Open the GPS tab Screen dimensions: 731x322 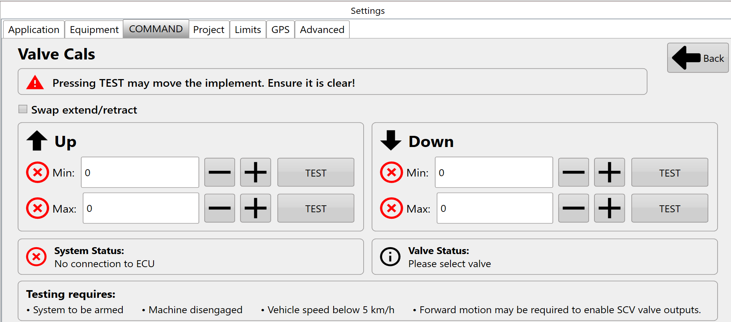tap(280, 30)
